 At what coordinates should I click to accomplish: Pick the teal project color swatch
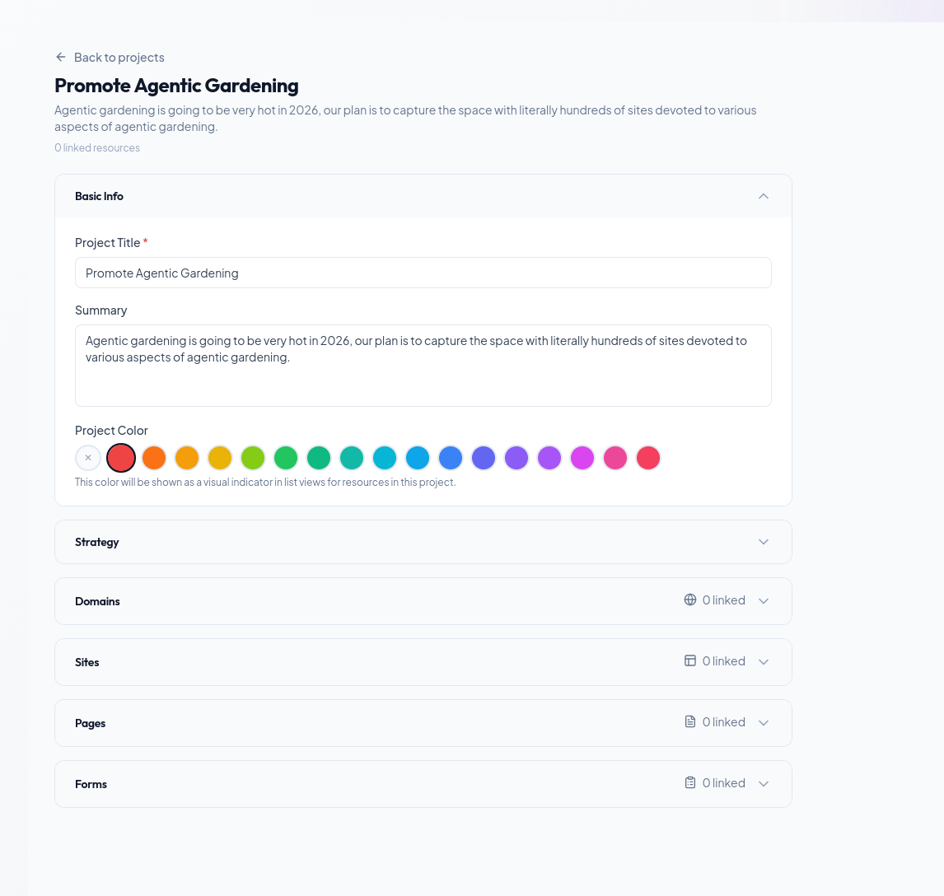click(352, 457)
